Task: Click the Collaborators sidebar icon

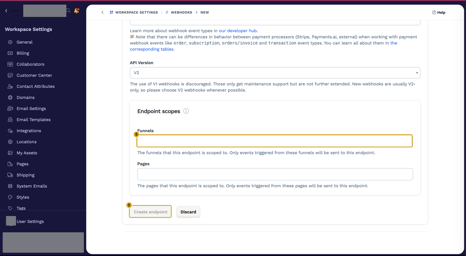Action: pos(10,64)
